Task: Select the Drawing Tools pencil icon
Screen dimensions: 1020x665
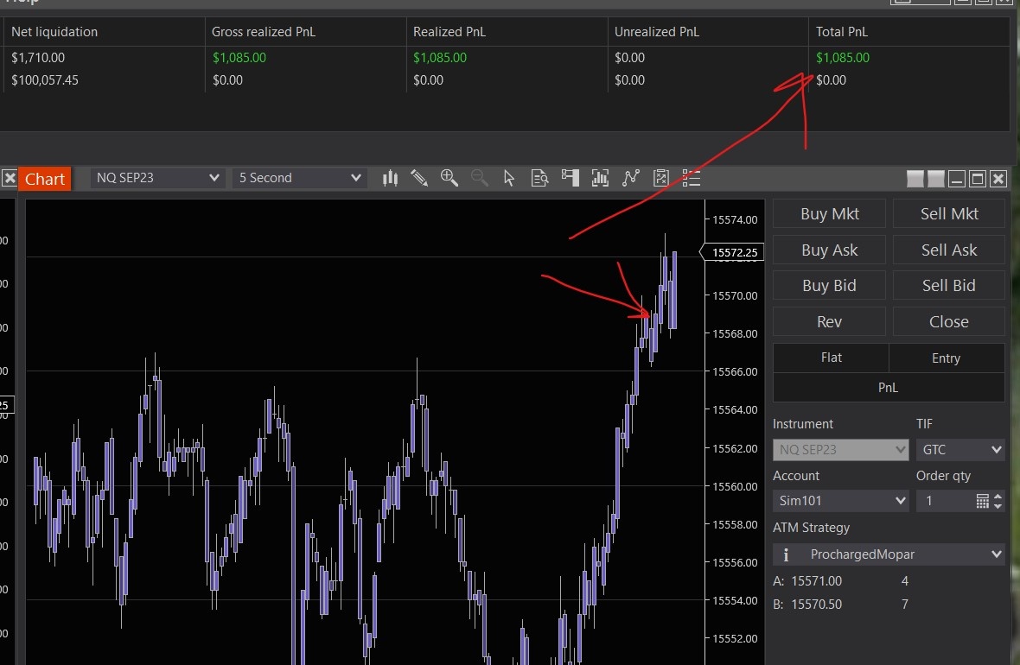Action: tap(419, 178)
